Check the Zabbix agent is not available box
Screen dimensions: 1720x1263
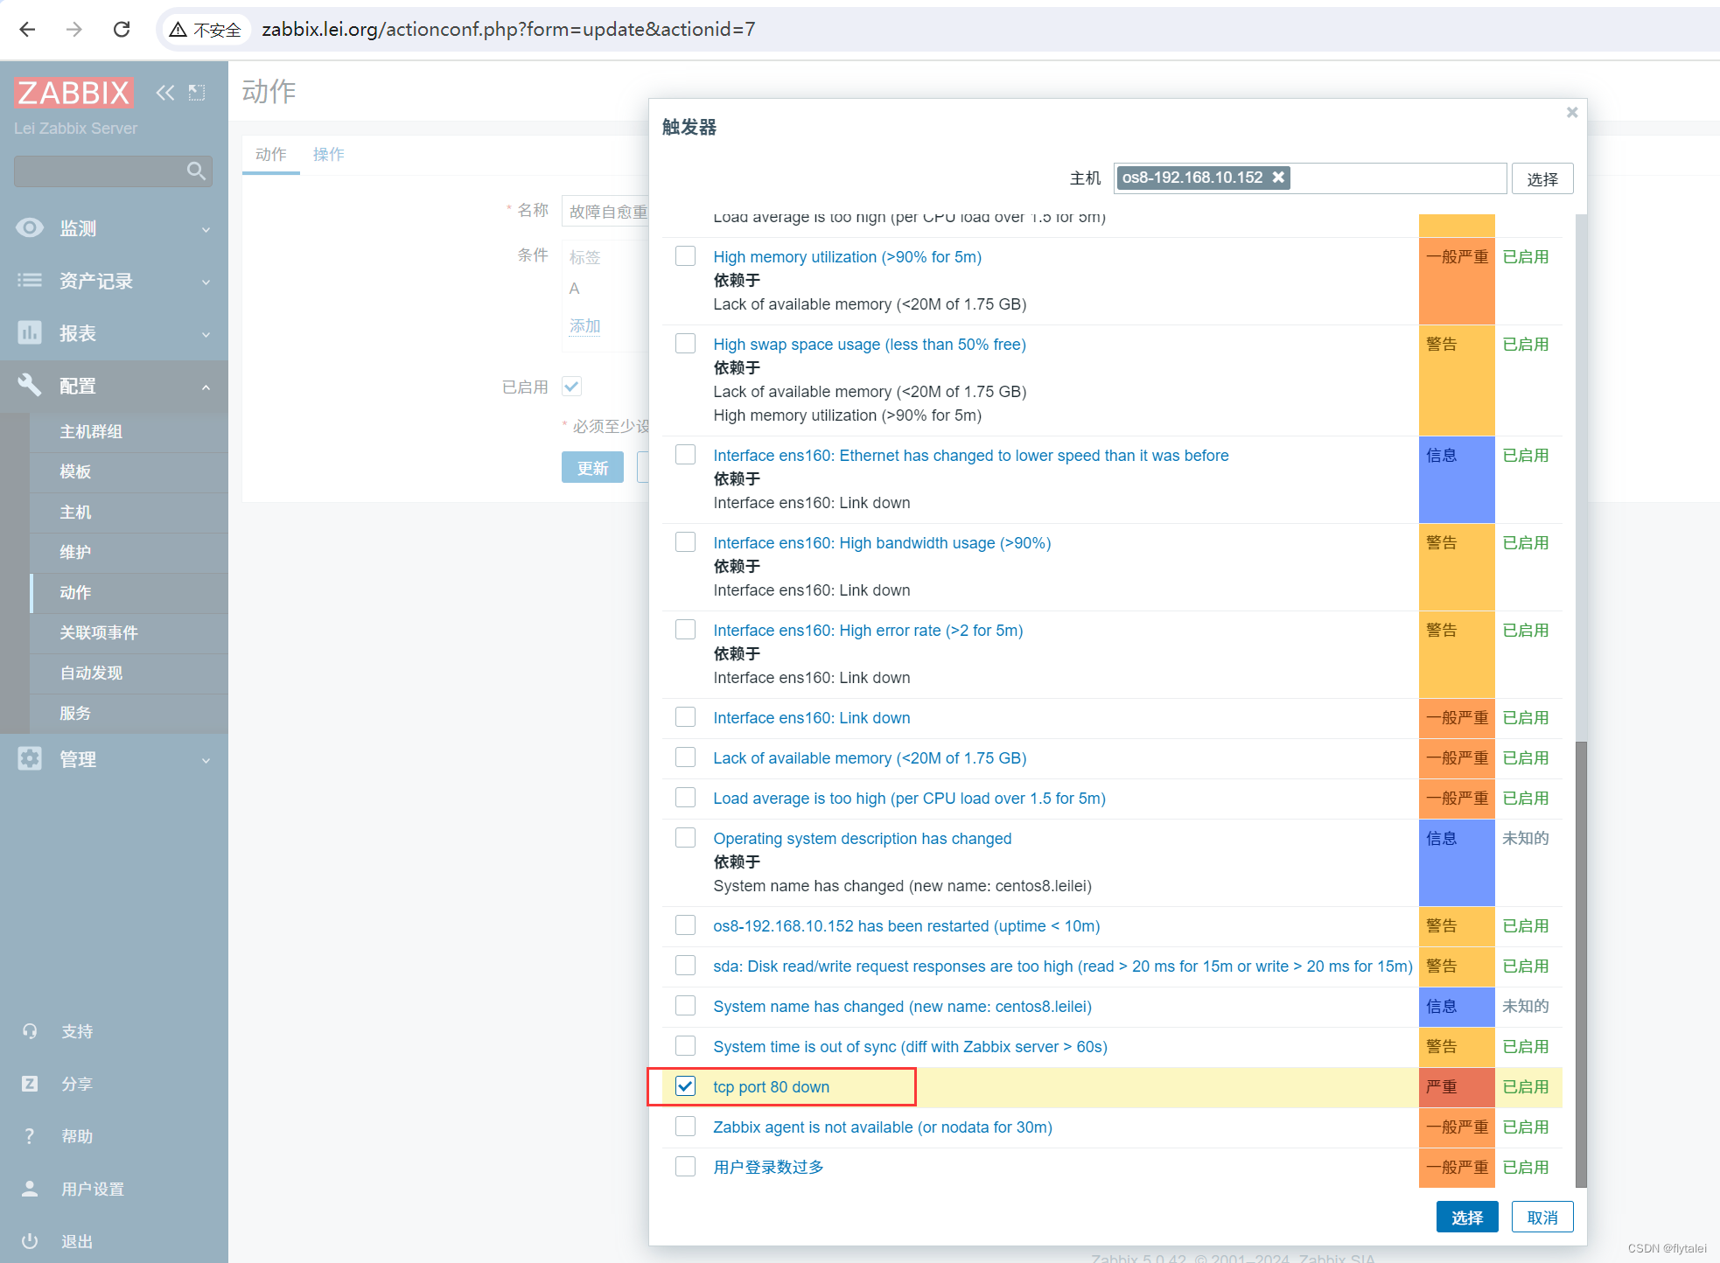(686, 1127)
